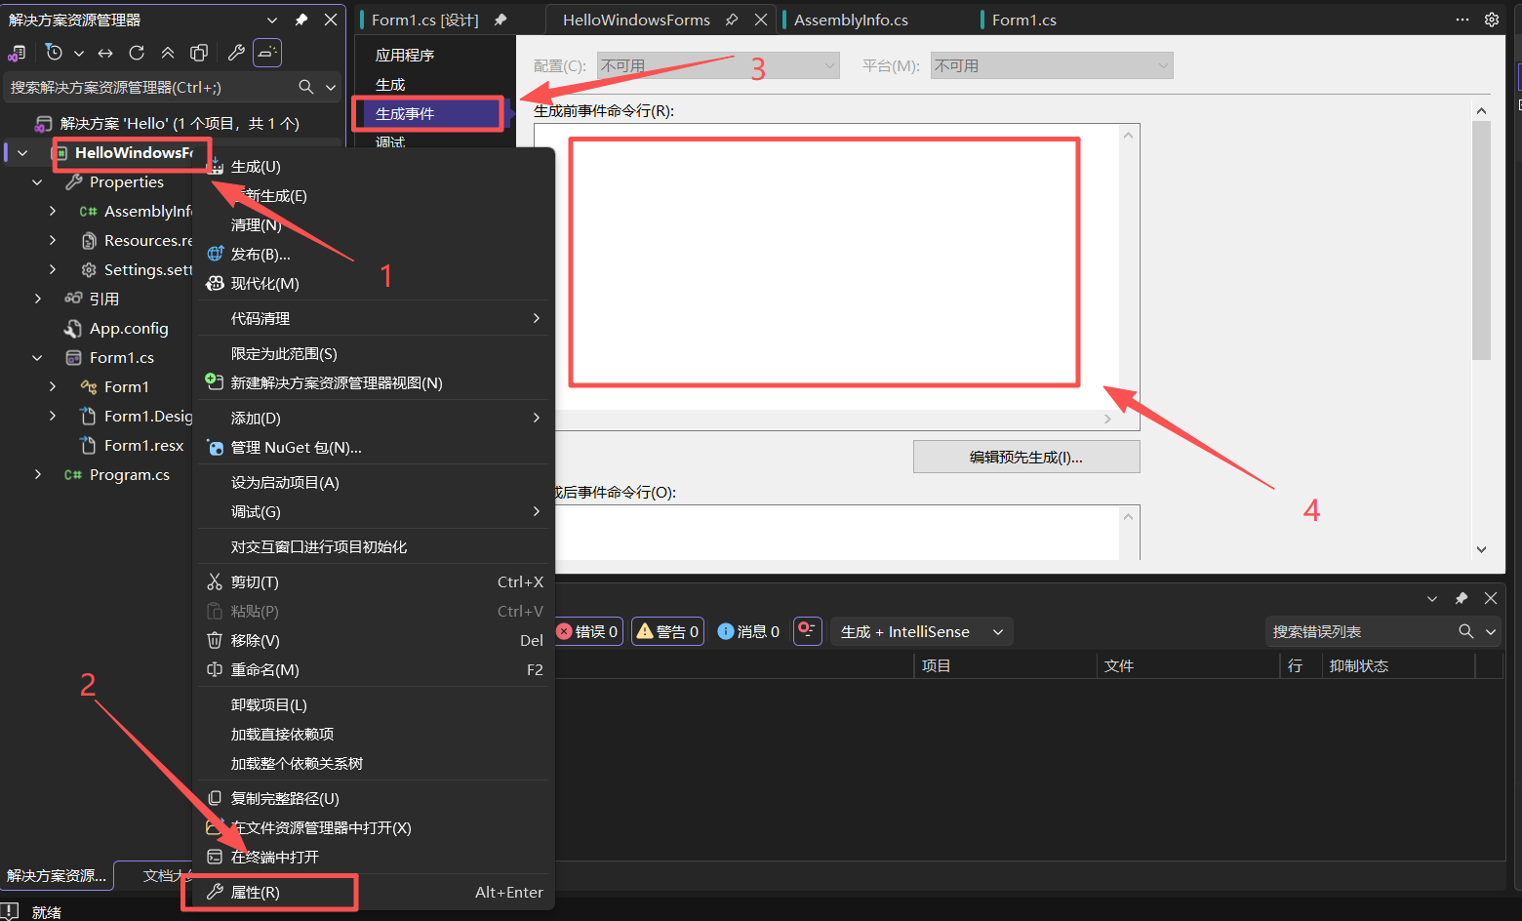Toggle the 警告 0 warnings filter
This screenshot has height=921, width=1522.
(x=668, y=631)
